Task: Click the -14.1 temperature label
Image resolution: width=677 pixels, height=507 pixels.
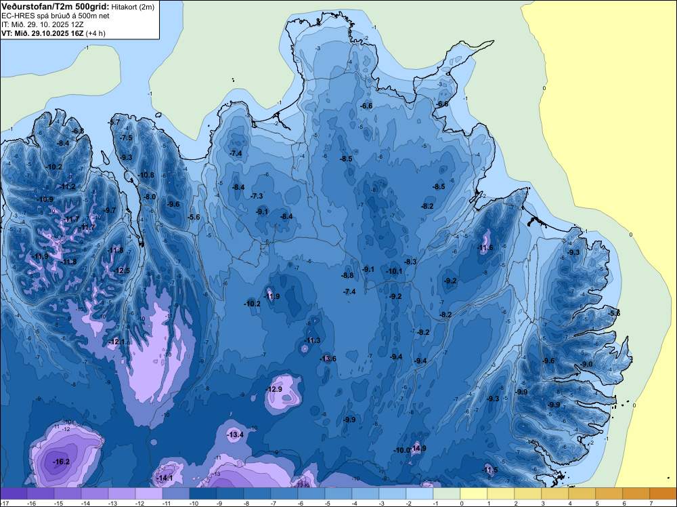Action: click(165, 478)
